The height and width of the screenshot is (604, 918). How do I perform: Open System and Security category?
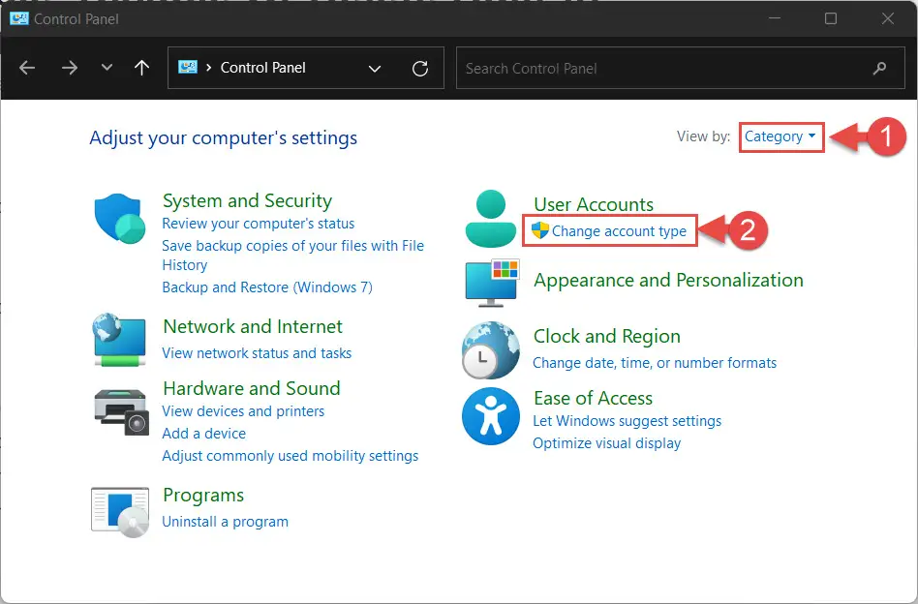click(247, 200)
